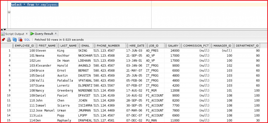This screenshot has width=268, height=123.
Task: Click the Delete row icon in results toolbar
Action: click(x=20, y=40)
